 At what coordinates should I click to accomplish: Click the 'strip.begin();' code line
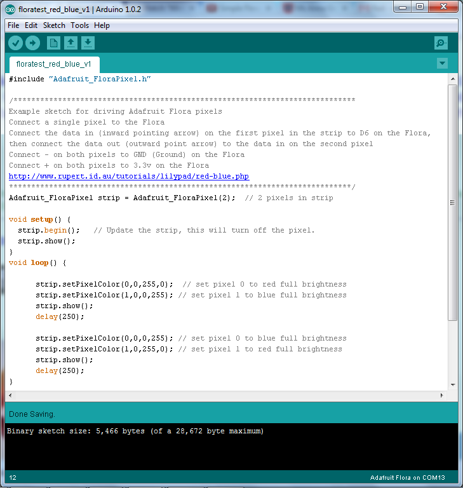[49, 230]
